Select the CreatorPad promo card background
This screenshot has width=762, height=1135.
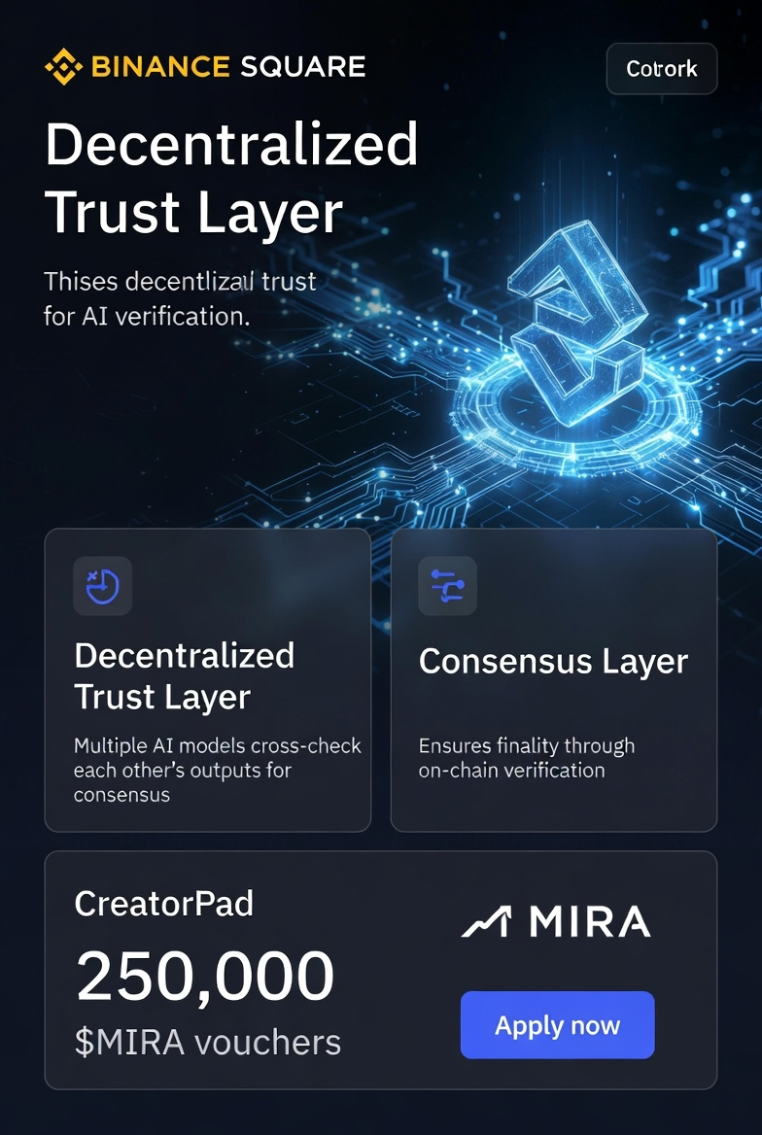coord(381,970)
